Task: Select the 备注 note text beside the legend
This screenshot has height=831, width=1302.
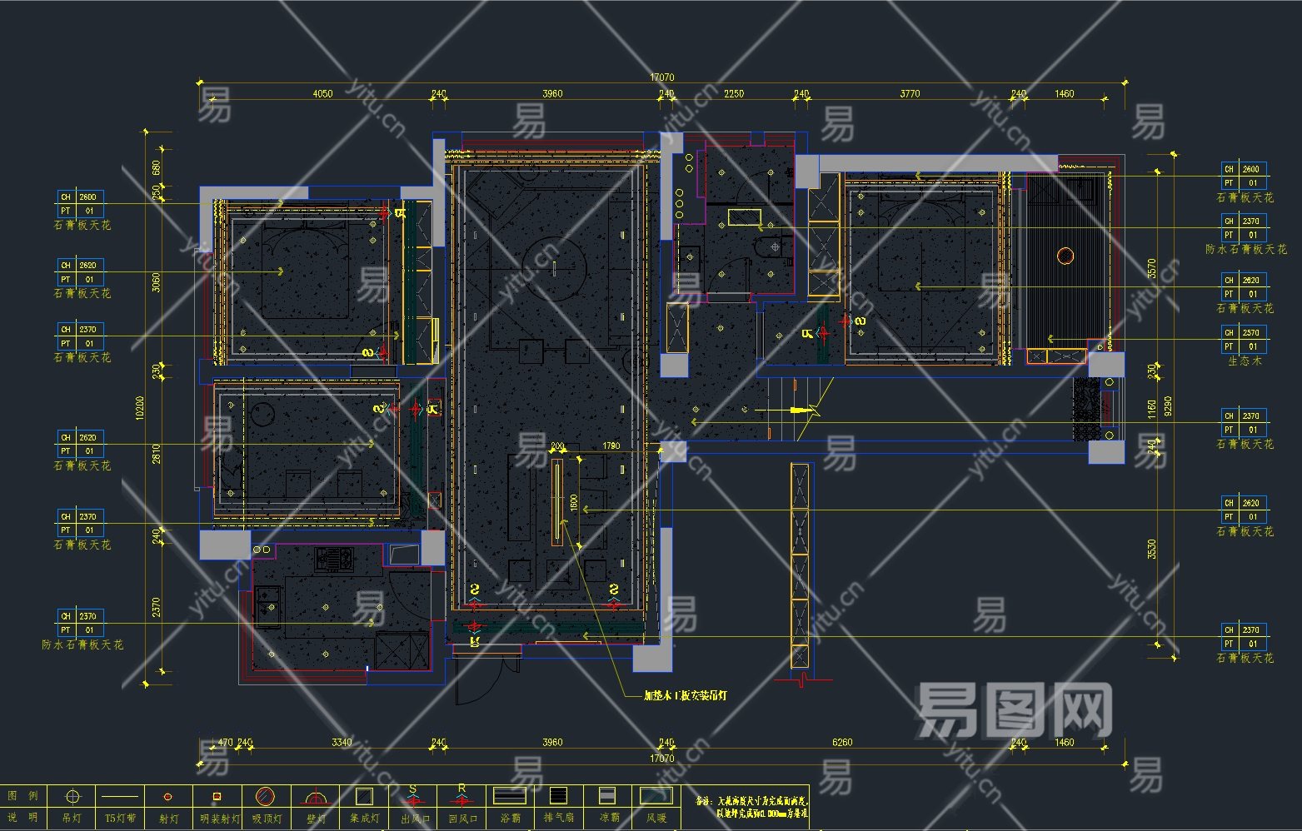Action: [x=751, y=807]
